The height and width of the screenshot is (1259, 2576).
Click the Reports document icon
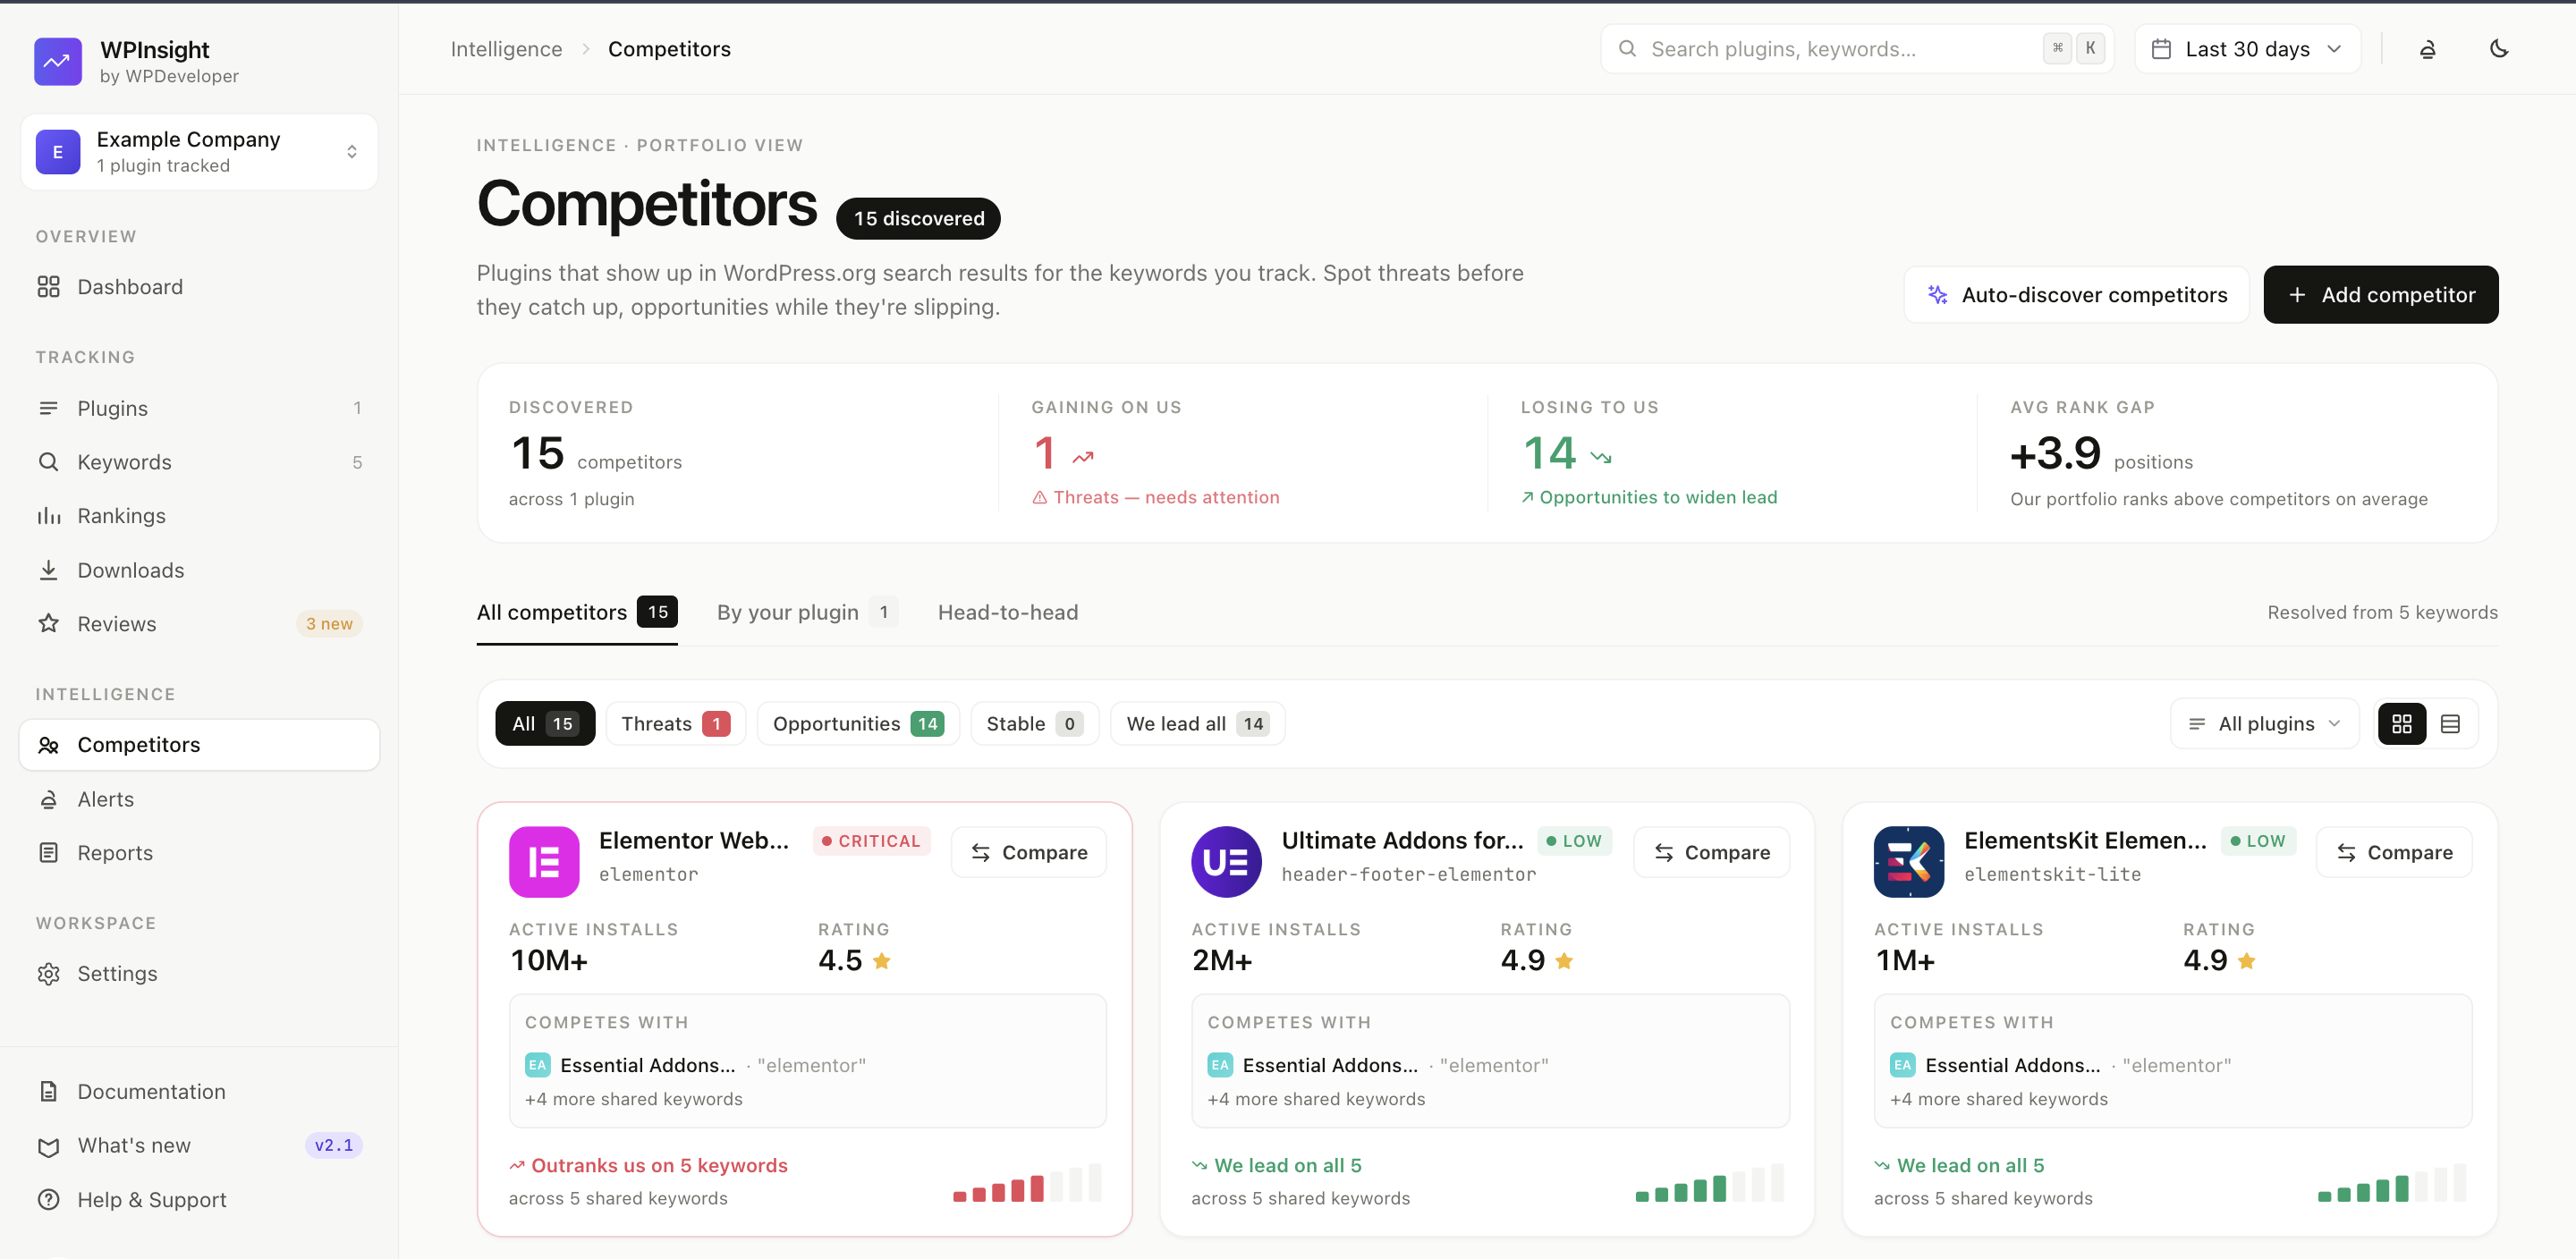click(48, 853)
